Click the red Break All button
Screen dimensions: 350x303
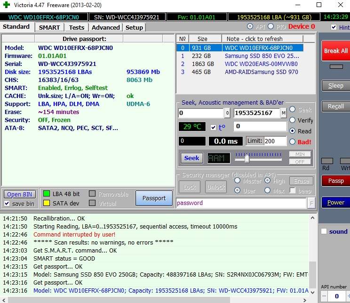pyautogui.click(x=335, y=51)
